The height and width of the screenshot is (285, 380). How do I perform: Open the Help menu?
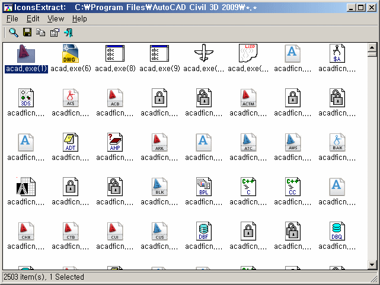79,18
